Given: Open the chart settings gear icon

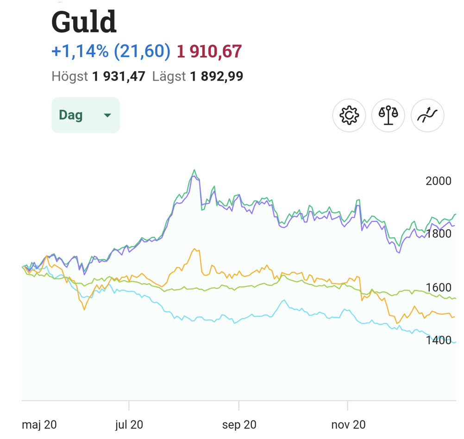Looking at the screenshot, I should (349, 115).
